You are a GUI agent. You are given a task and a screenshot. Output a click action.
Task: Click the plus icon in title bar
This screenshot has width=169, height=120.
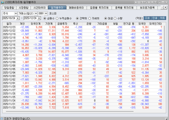(x=136, y=2)
